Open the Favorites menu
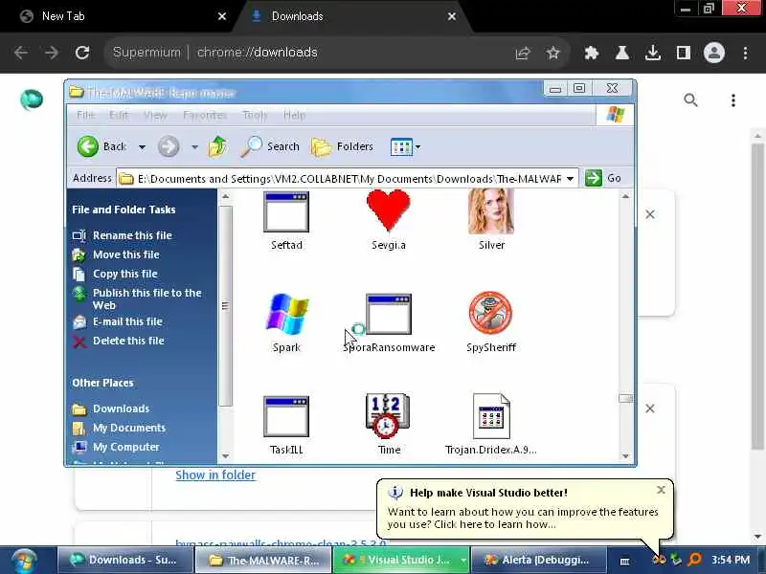Viewport: 766px width, 574px height. click(x=205, y=115)
